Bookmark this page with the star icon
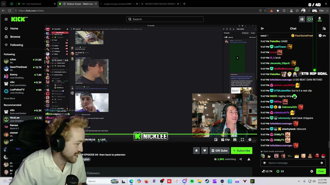This screenshot has height=185, width=330. [265, 11]
